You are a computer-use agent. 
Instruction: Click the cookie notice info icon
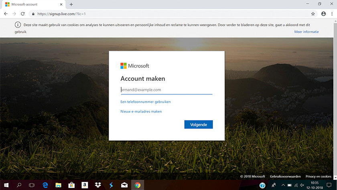click(18, 25)
